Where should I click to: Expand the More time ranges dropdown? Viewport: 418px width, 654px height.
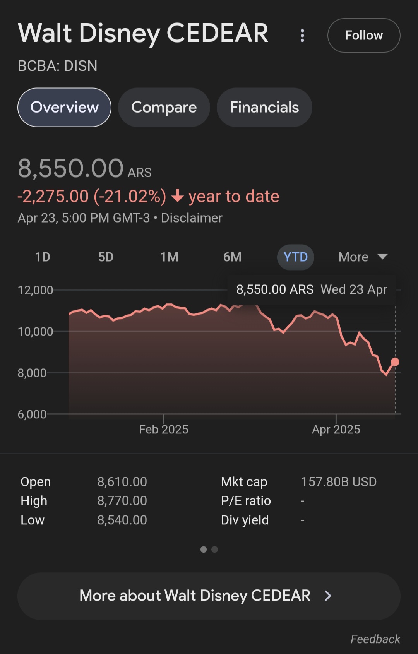(x=363, y=257)
